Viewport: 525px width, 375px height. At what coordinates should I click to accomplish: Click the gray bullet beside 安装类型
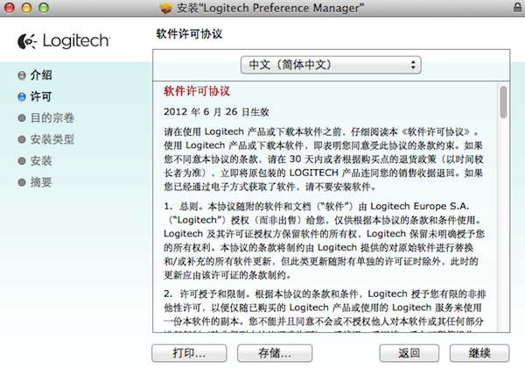coord(22,139)
